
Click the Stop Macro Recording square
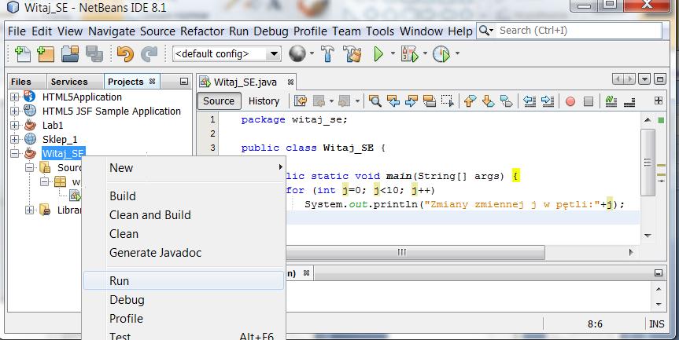(x=588, y=101)
